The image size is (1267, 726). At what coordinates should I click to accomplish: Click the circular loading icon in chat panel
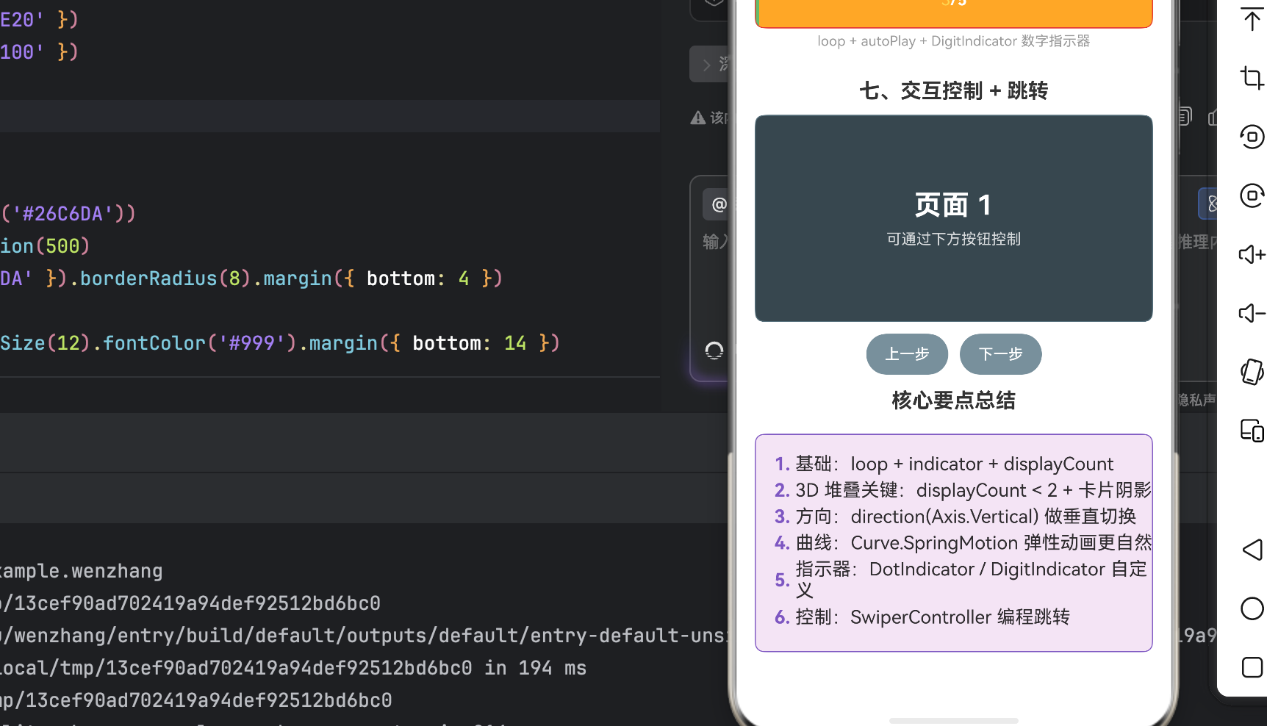click(x=714, y=351)
